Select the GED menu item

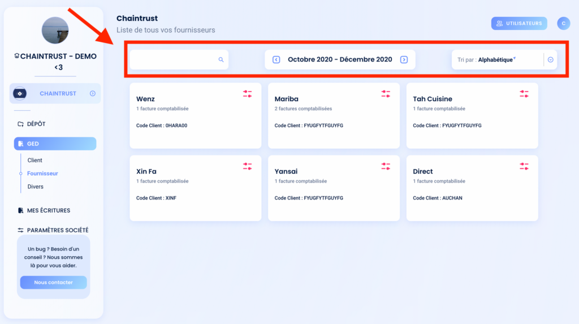coord(55,144)
